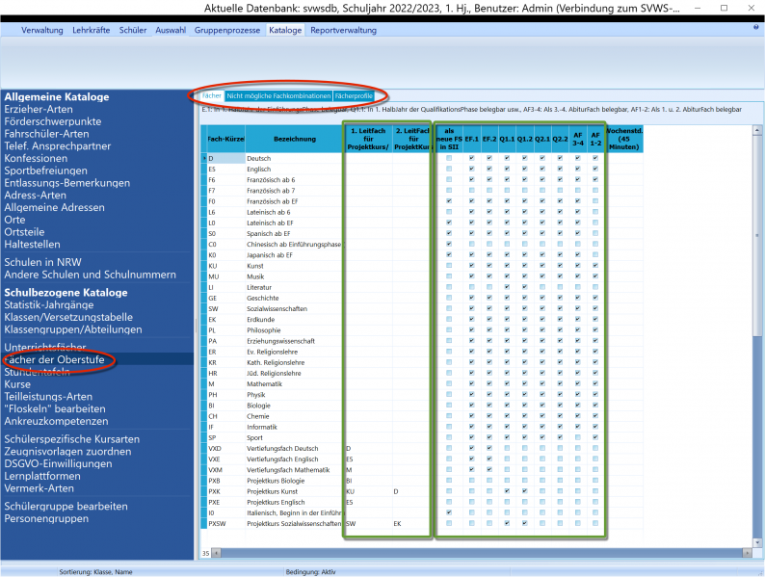Open Telef. Ansprechpartner catalog

tap(58, 145)
